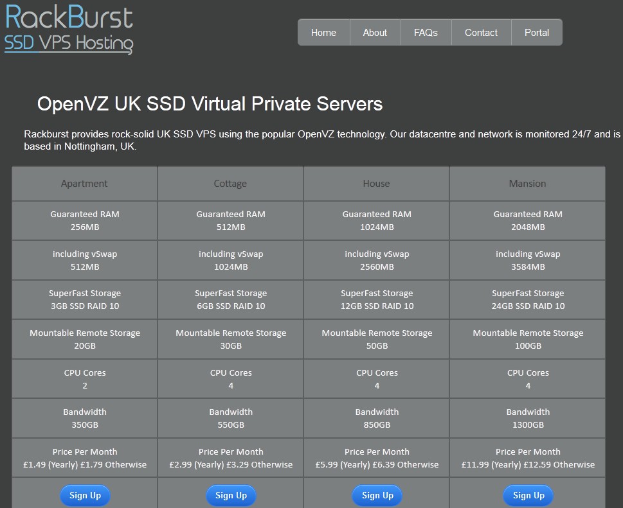Click the £1.49 yearly price cell
The width and height of the screenshot is (623, 508).
pos(85,458)
